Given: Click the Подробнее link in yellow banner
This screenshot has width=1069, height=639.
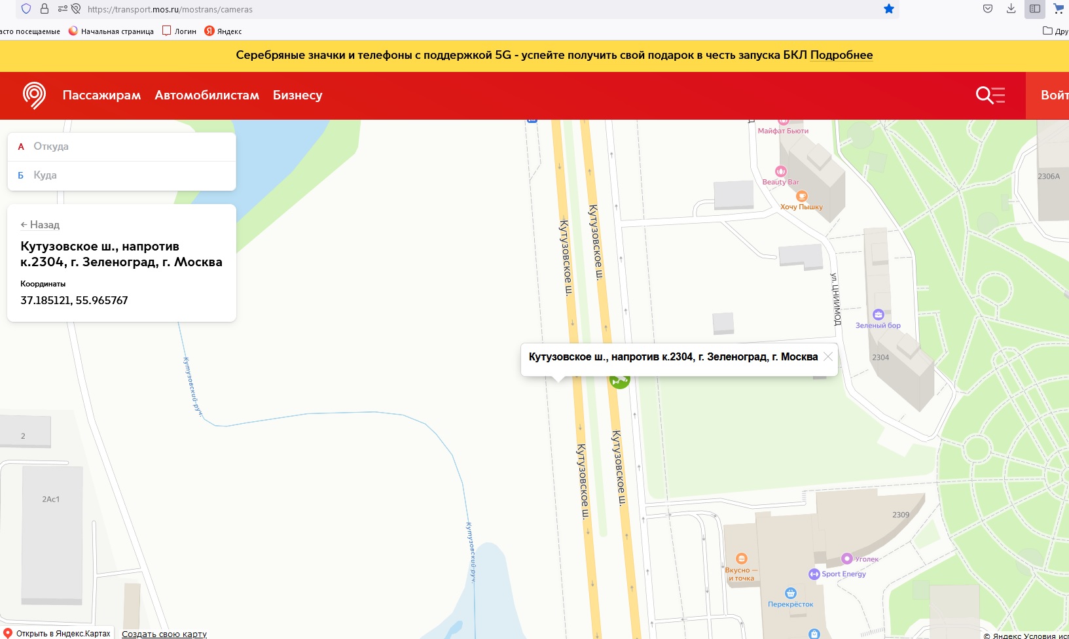Looking at the screenshot, I should tap(841, 55).
